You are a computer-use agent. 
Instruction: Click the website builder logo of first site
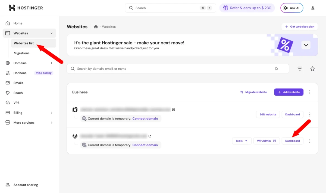pos(75,110)
